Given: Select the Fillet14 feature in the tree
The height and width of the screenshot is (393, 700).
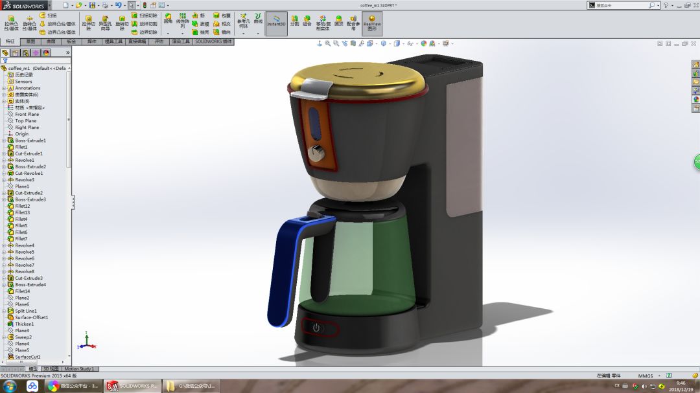Looking at the screenshot, I should [23, 291].
